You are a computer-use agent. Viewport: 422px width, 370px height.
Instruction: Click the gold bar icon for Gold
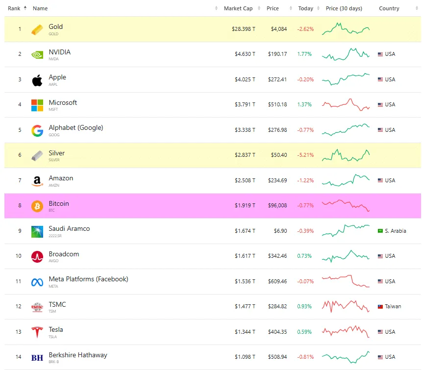tap(38, 28)
